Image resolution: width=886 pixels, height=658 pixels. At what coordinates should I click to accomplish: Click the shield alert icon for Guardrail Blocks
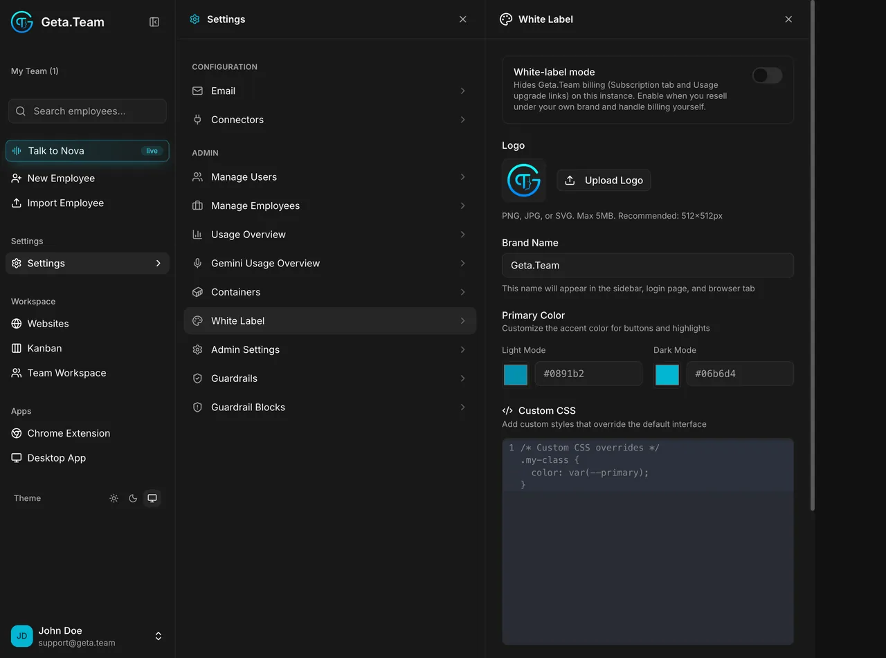pos(197,408)
